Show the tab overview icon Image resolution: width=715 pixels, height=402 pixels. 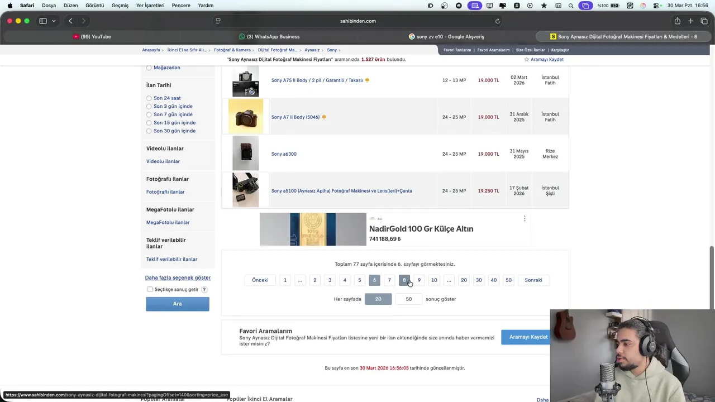[x=704, y=21]
